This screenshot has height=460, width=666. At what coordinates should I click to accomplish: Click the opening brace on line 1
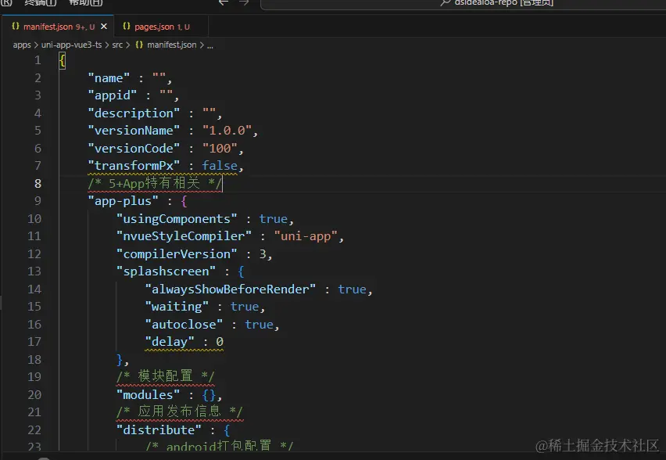click(63, 61)
